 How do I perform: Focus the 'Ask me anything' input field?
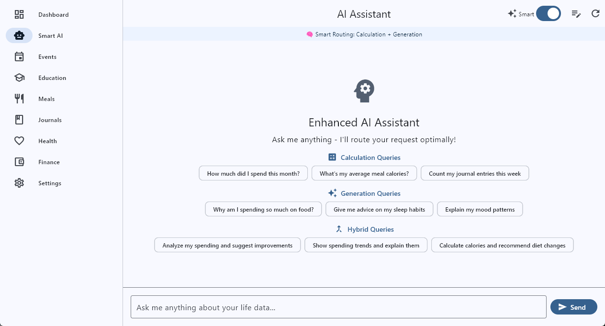(338, 307)
